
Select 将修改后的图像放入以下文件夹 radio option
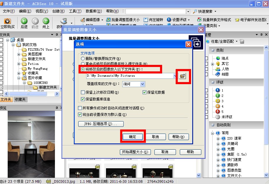83,69
